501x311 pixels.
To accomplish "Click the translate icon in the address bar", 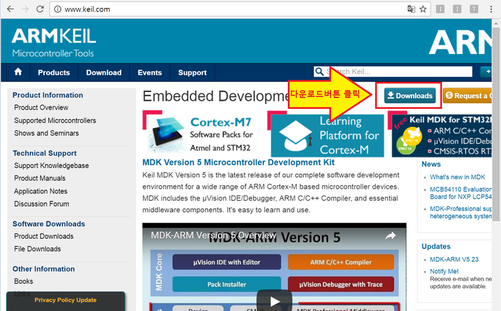I will (x=409, y=9).
